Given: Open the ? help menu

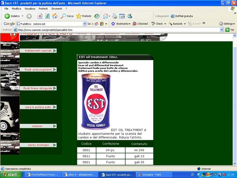Looking at the screenshot, I should click(66, 9).
